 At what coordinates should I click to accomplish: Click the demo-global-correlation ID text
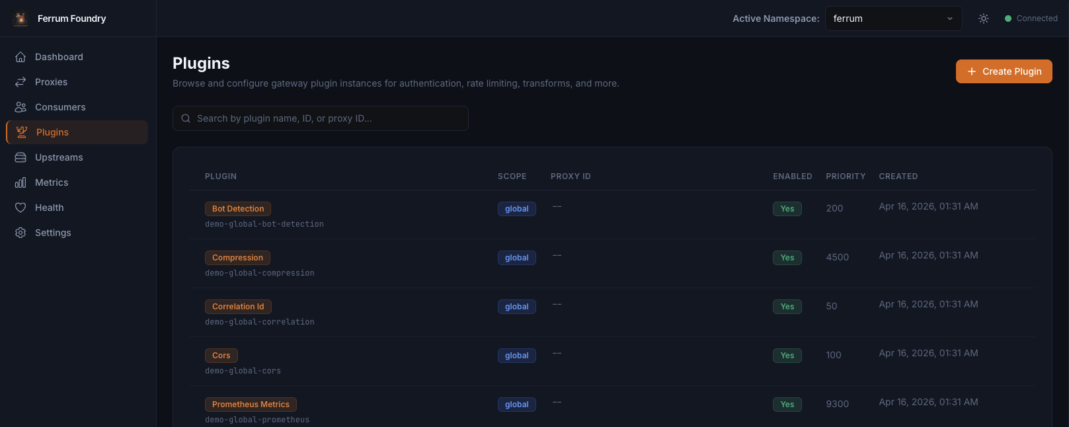(260, 322)
